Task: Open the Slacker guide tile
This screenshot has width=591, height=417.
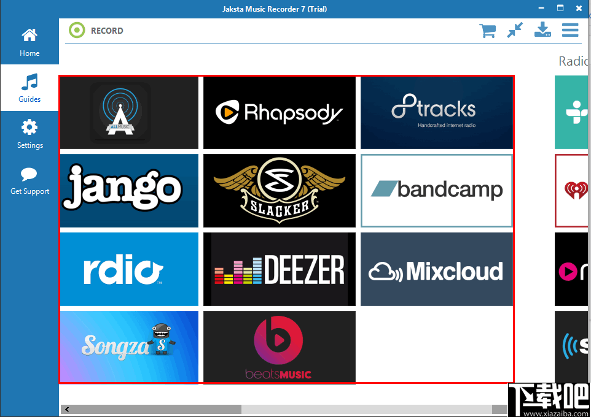Action: (280, 191)
